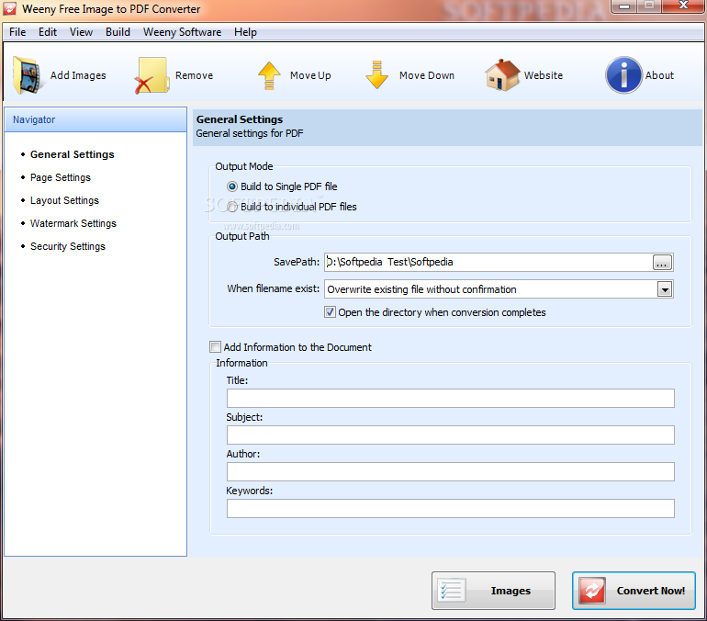Click the Navigator panel header

point(95,119)
